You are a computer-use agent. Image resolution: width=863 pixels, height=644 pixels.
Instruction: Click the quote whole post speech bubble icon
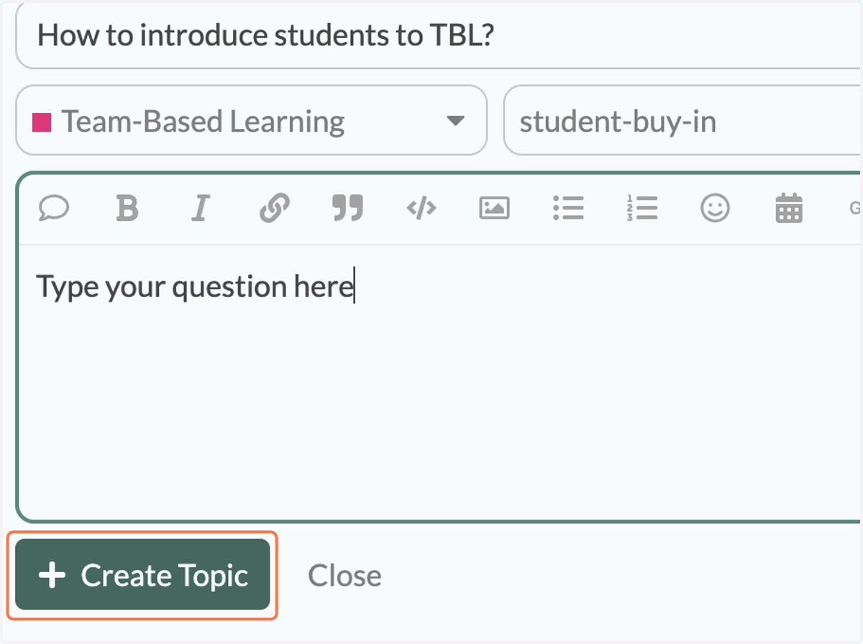pyautogui.click(x=54, y=209)
